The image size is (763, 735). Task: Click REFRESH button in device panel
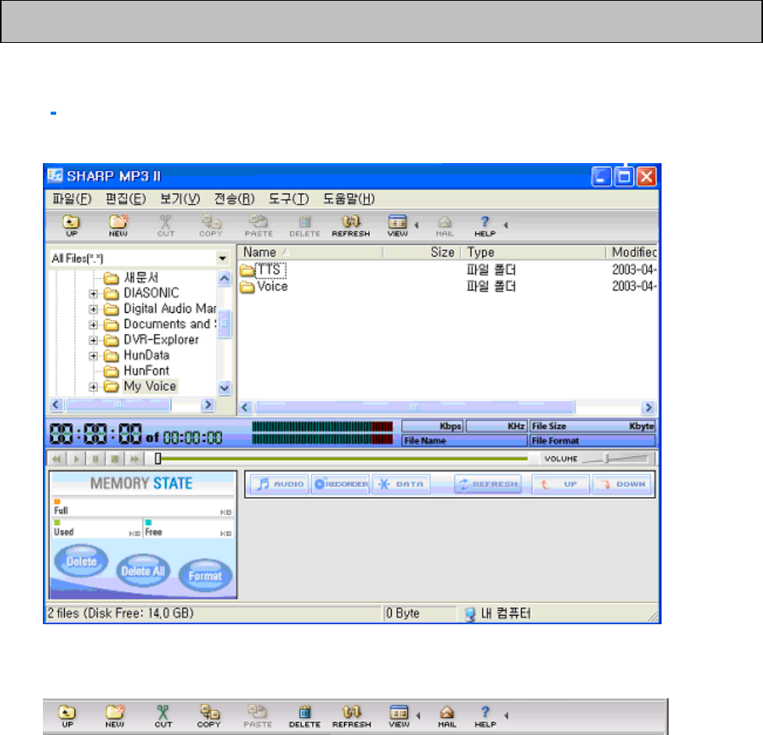coord(488,485)
